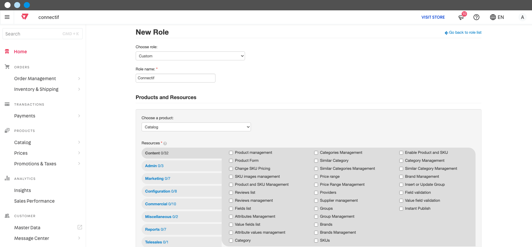Open the hamburger menu icon
This screenshot has height=247, width=532.
tap(7, 17)
